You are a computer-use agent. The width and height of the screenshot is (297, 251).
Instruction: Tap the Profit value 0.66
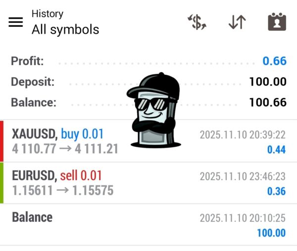tap(274, 61)
